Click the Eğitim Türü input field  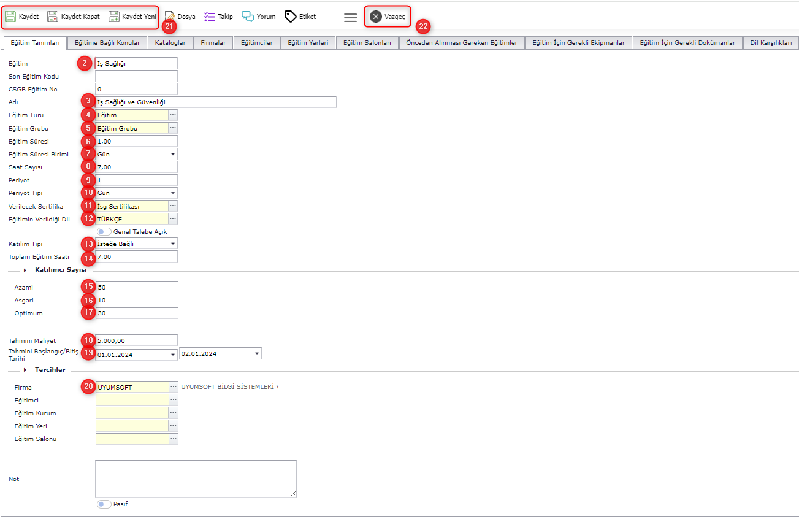tap(132, 115)
